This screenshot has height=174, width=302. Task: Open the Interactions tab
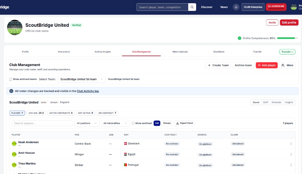tap(64, 52)
